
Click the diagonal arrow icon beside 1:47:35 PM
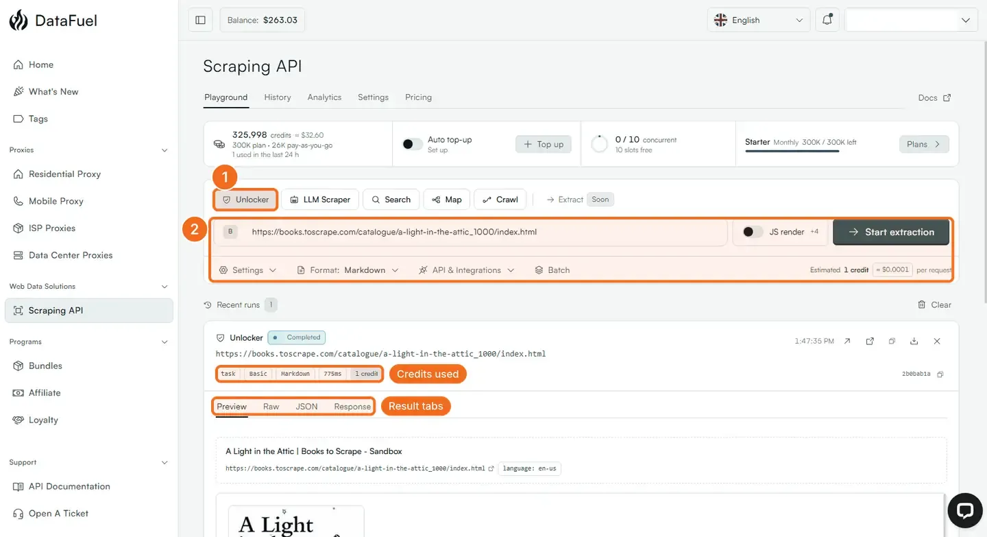pyautogui.click(x=847, y=341)
